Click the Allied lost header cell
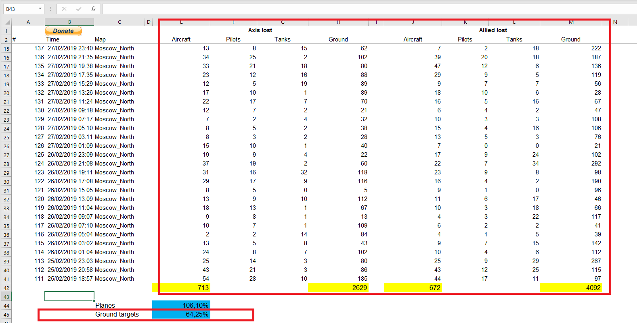The image size is (637, 323). click(493, 30)
